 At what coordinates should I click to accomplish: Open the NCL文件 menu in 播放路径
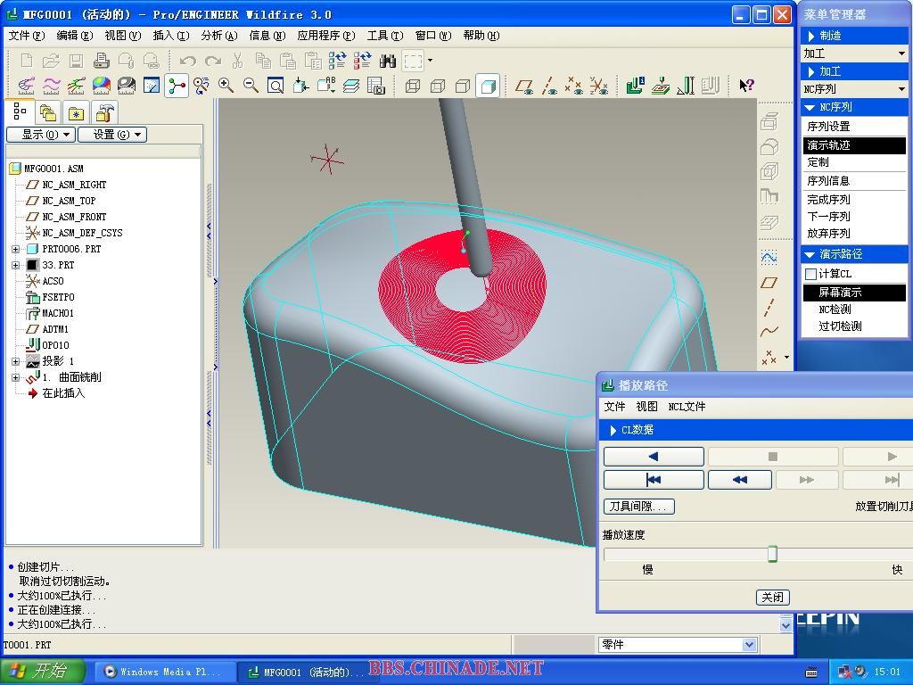(x=687, y=407)
